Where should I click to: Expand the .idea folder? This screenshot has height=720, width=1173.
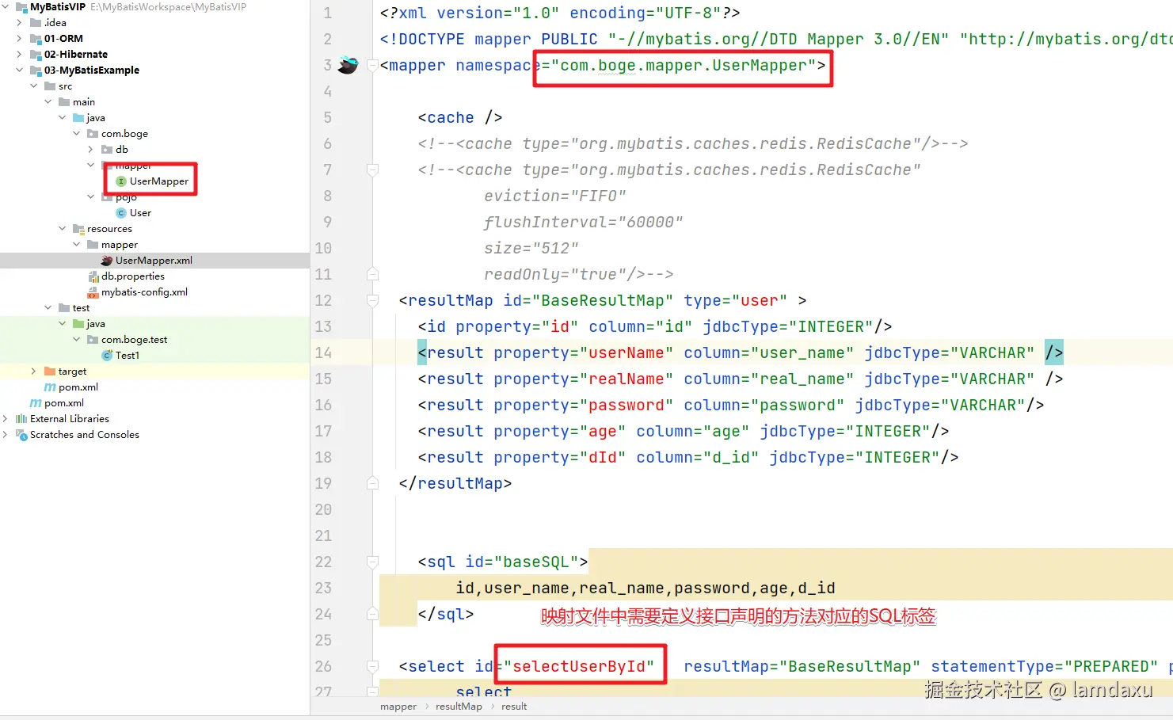[20, 23]
